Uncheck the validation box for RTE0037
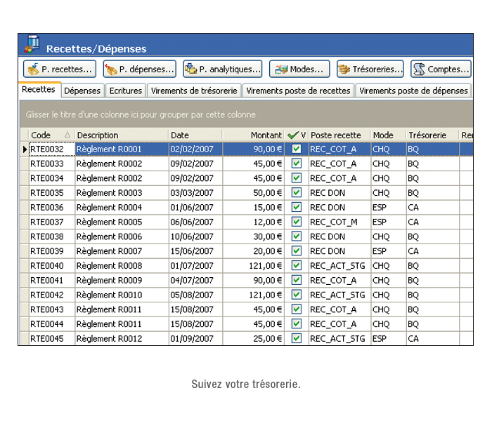This screenshot has height=421, width=492. click(297, 222)
